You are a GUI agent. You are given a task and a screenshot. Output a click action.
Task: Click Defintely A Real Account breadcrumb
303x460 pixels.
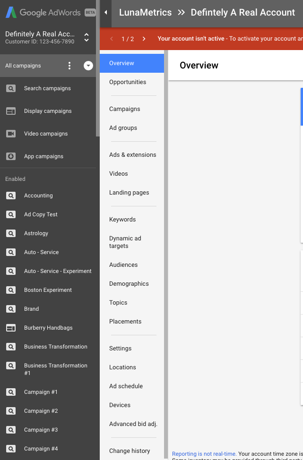243,12
